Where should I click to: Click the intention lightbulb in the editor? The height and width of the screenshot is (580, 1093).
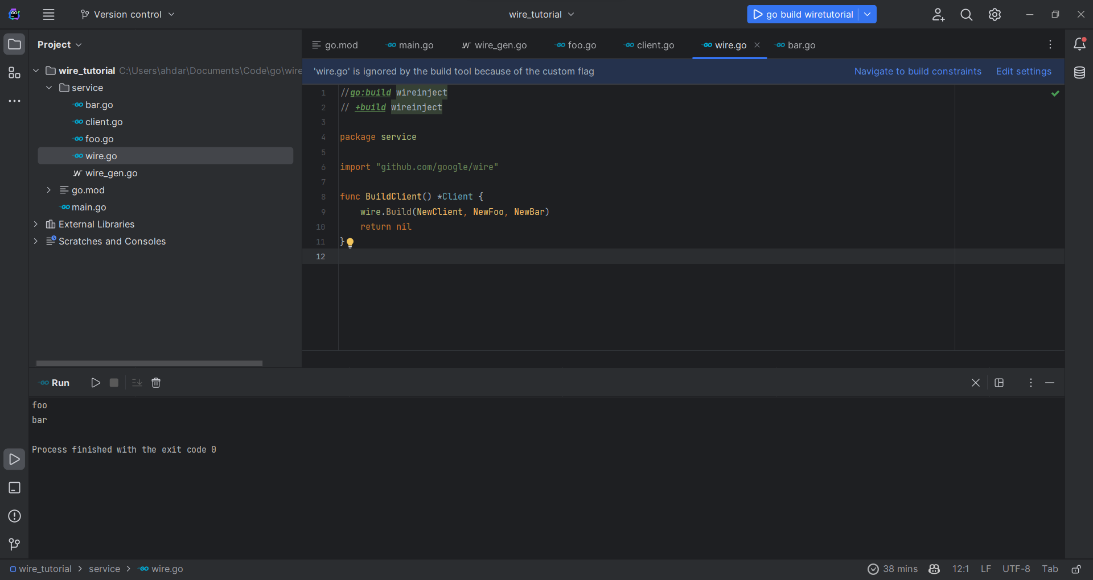point(350,243)
